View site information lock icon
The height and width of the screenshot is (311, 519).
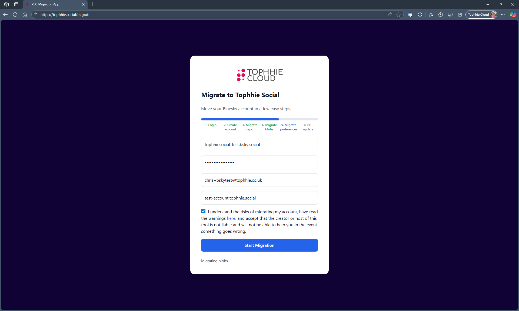[x=36, y=15]
